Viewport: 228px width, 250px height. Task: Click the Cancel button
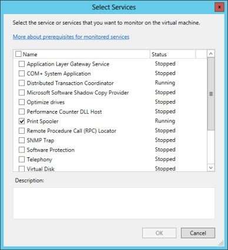(198, 233)
